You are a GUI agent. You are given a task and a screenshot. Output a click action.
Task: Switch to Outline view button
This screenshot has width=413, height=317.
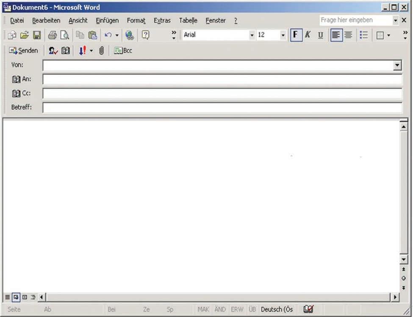click(33, 297)
